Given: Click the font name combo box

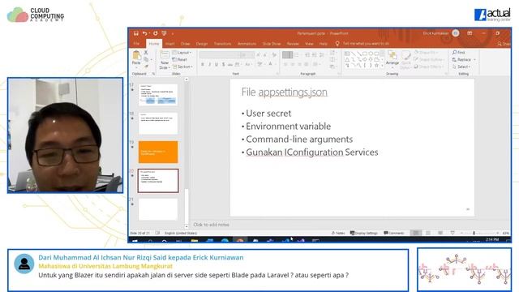Looking at the screenshot, I should click(220, 54).
